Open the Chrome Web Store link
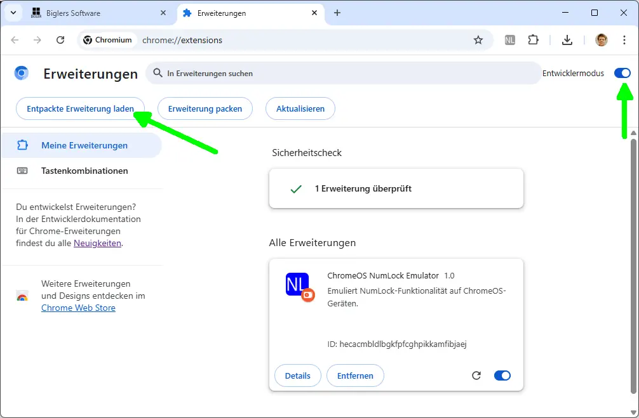 pyautogui.click(x=78, y=308)
